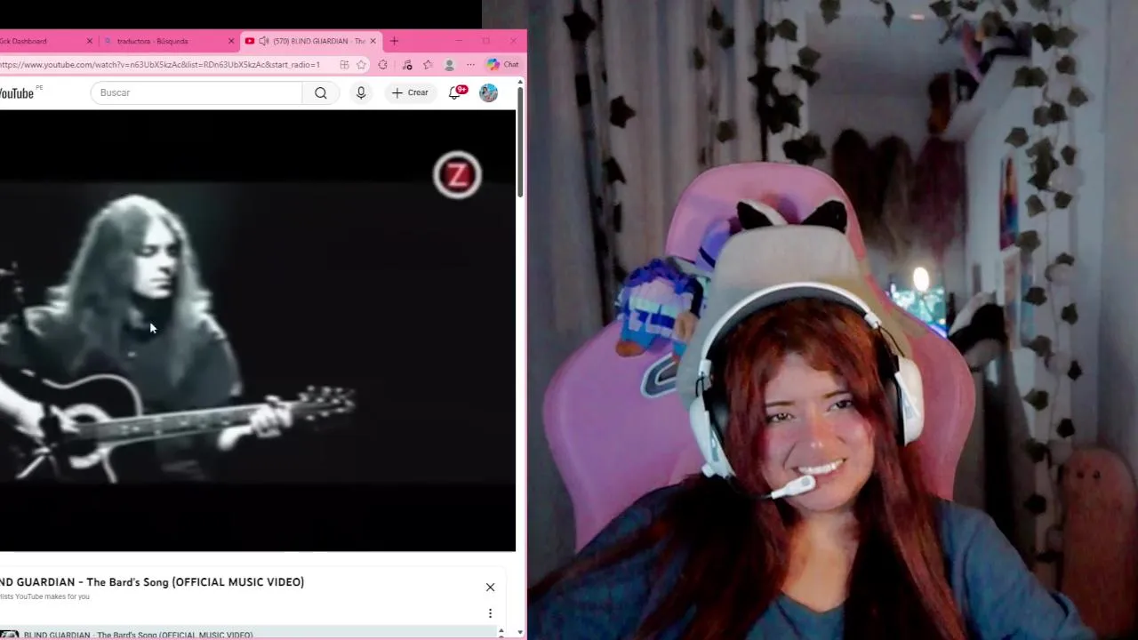Activate voice search microphone icon

(x=360, y=92)
